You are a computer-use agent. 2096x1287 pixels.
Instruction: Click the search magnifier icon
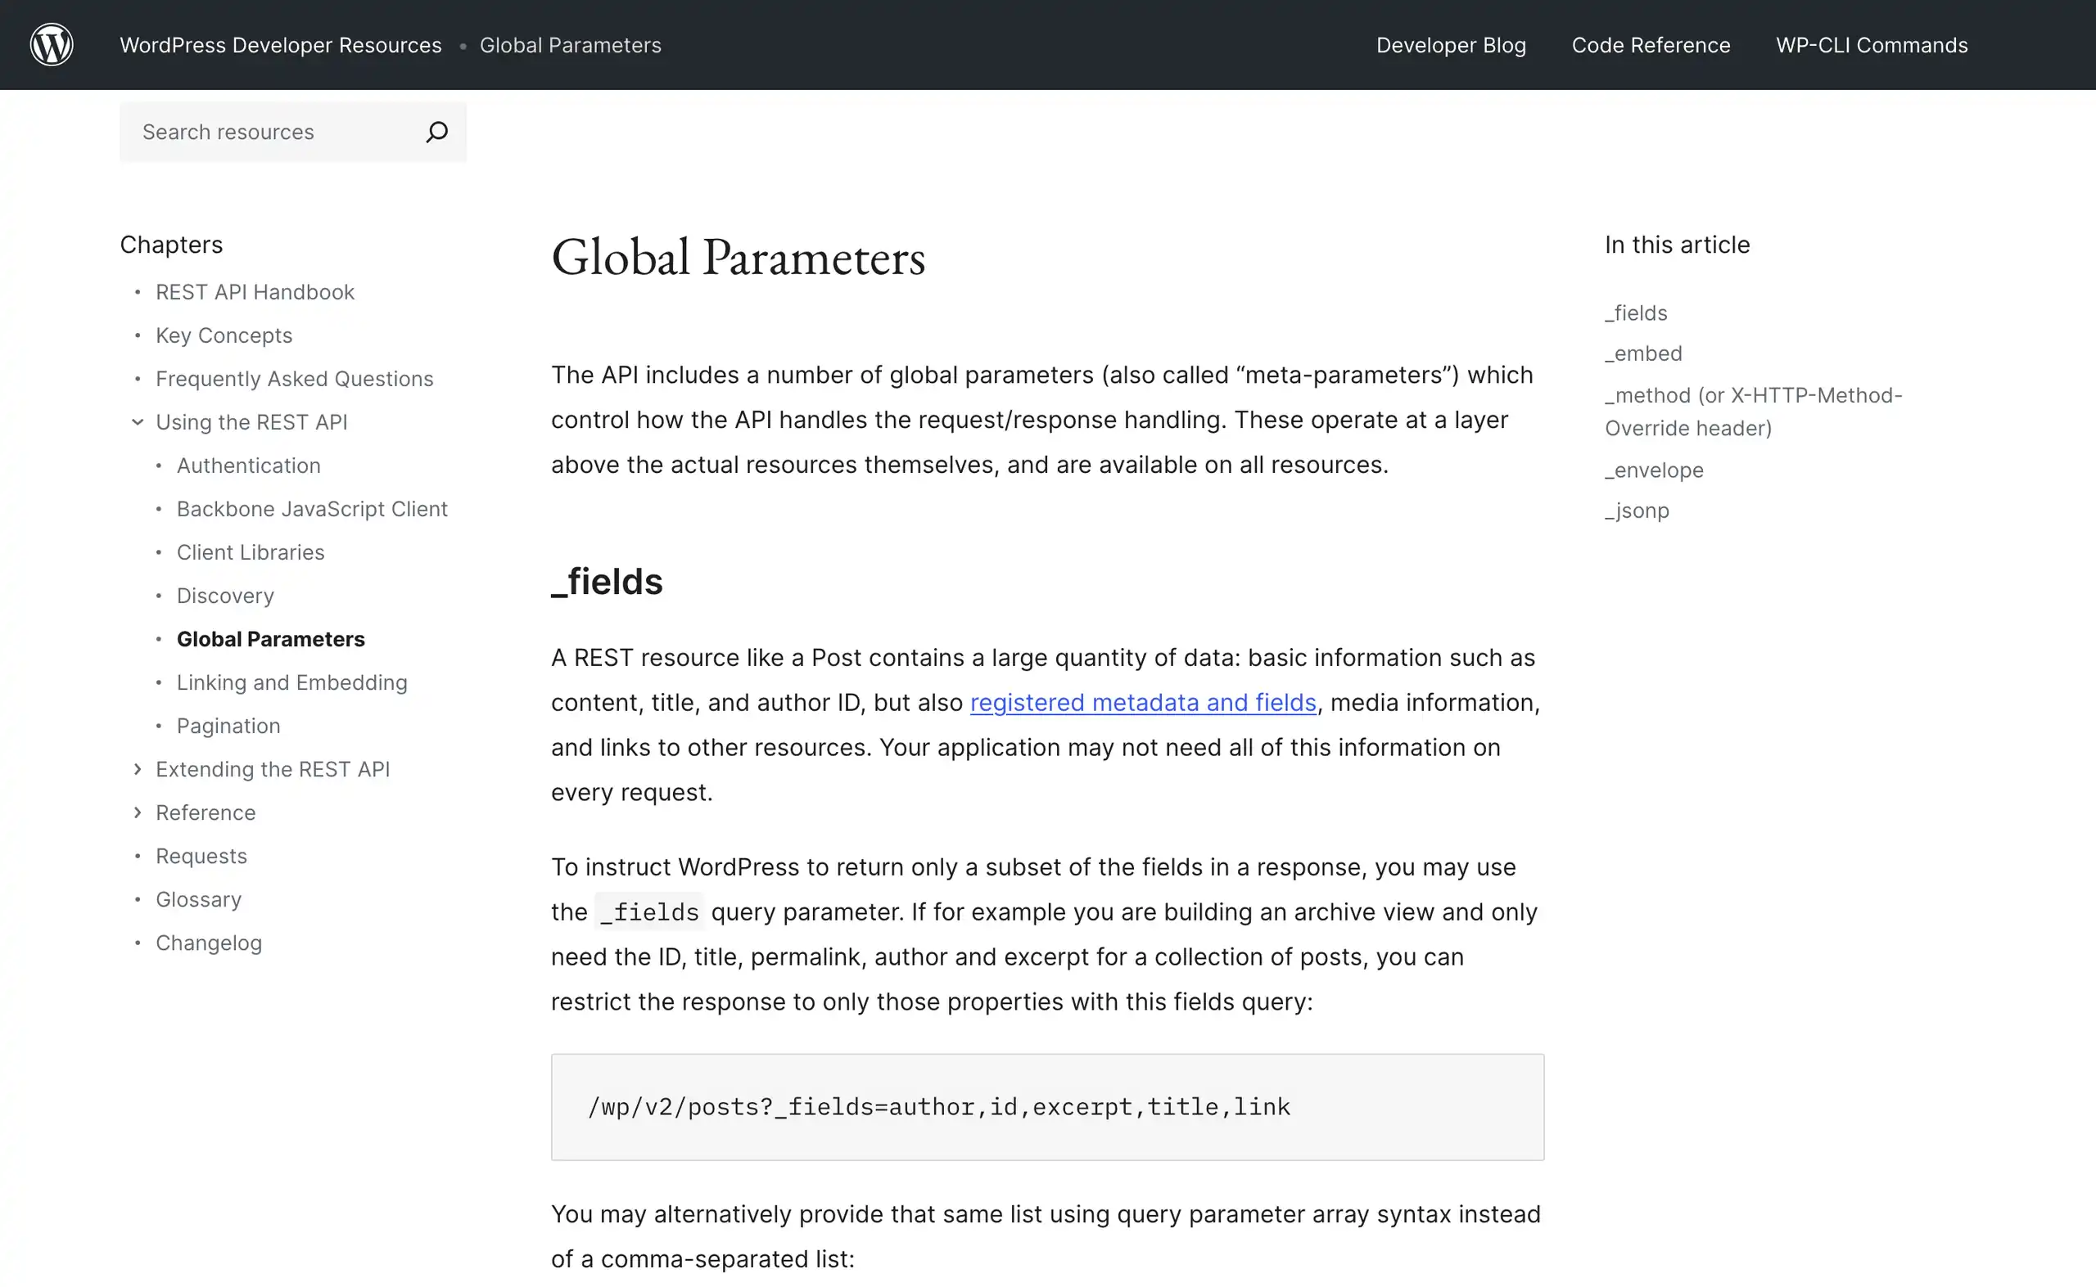pyautogui.click(x=437, y=132)
